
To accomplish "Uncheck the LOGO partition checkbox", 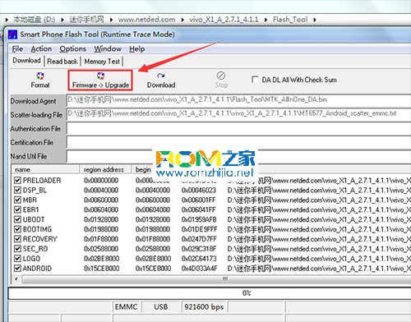I will click(x=17, y=259).
